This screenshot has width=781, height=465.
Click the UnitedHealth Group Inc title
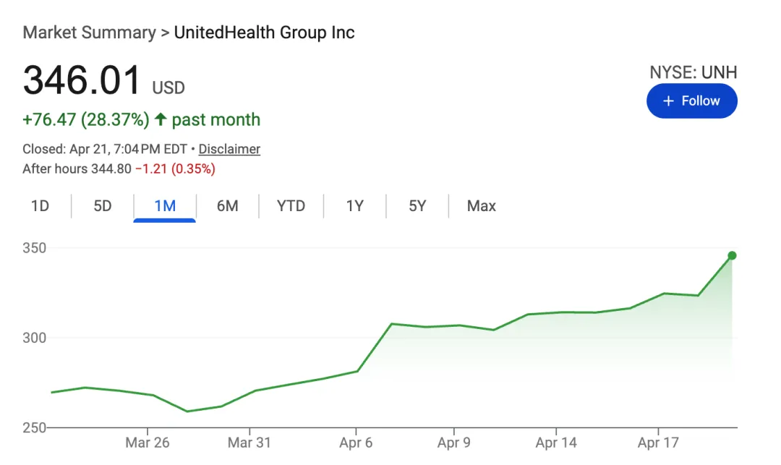click(x=265, y=33)
